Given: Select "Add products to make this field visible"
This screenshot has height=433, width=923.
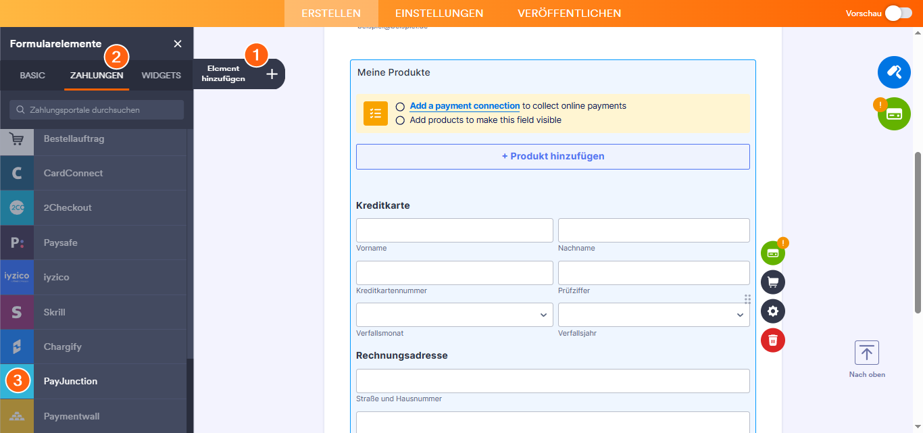Looking at the screenshot, I should pyautogui.click(x=400, y=120).
